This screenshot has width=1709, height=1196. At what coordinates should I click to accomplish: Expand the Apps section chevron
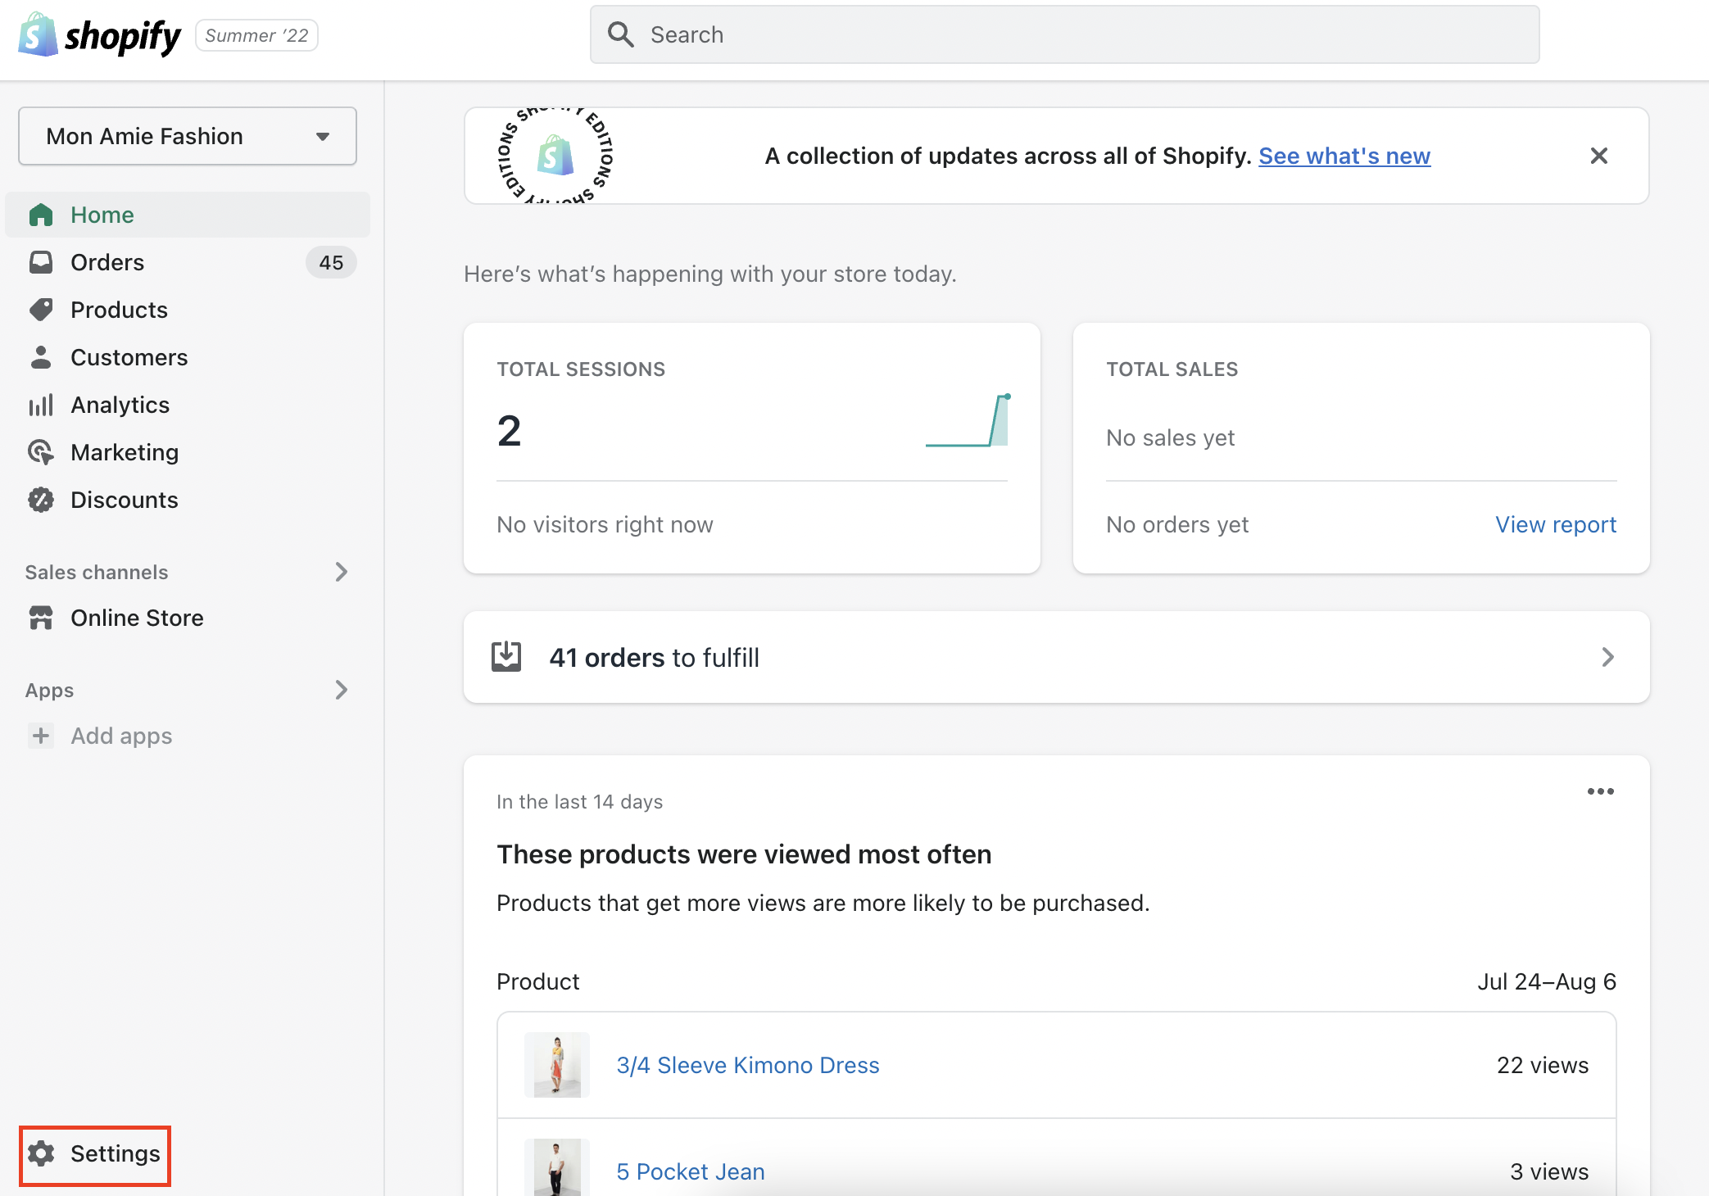(342, 690)
